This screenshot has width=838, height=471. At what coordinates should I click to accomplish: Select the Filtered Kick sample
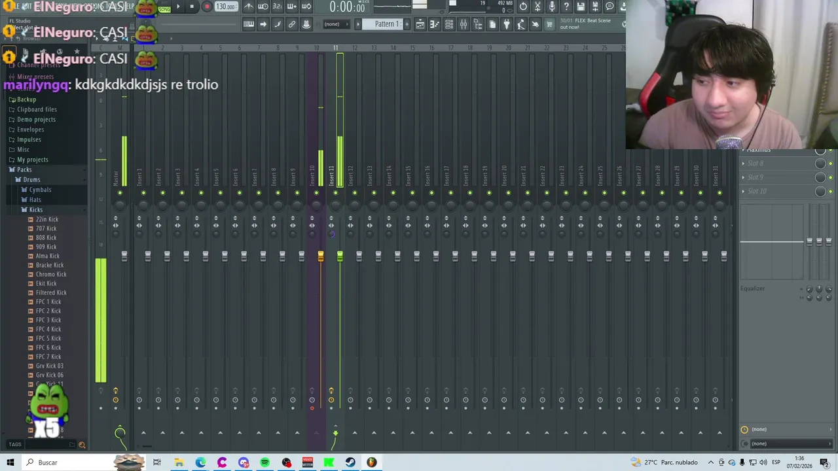tap(51, 292)
